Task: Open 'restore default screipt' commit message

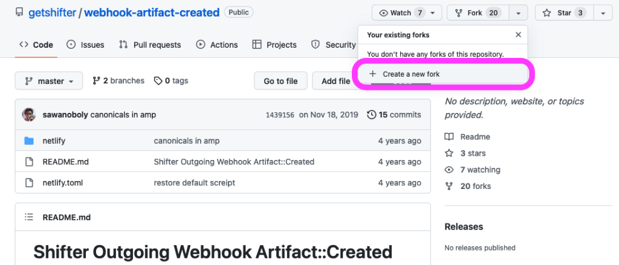Action: point(195,183)
